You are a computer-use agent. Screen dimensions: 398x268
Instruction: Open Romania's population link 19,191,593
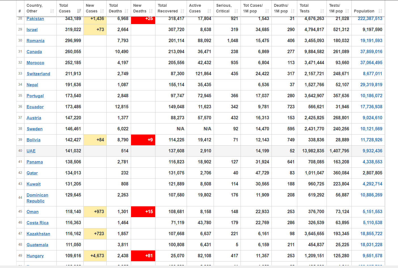pyautogui.click(x=371, y=41)
